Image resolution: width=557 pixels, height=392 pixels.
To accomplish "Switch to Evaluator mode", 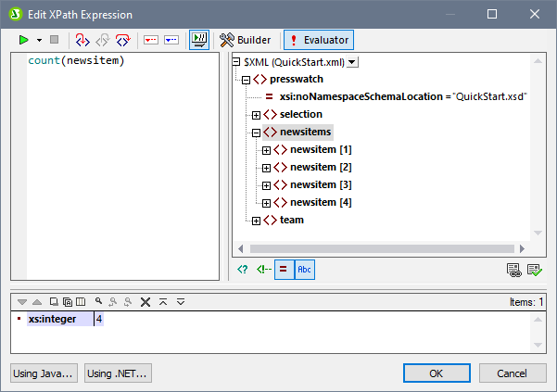I will coord(318,40).
